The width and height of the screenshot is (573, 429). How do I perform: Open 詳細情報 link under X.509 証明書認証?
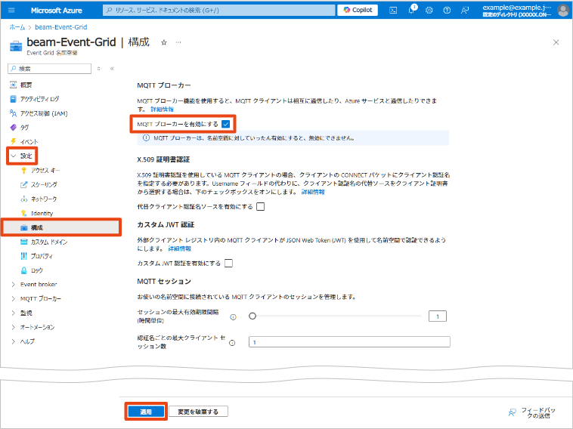tap(313, 192)
